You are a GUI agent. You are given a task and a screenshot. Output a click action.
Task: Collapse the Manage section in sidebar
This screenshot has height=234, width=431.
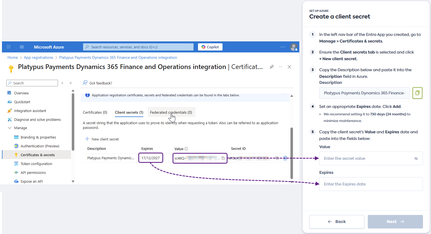10,128
